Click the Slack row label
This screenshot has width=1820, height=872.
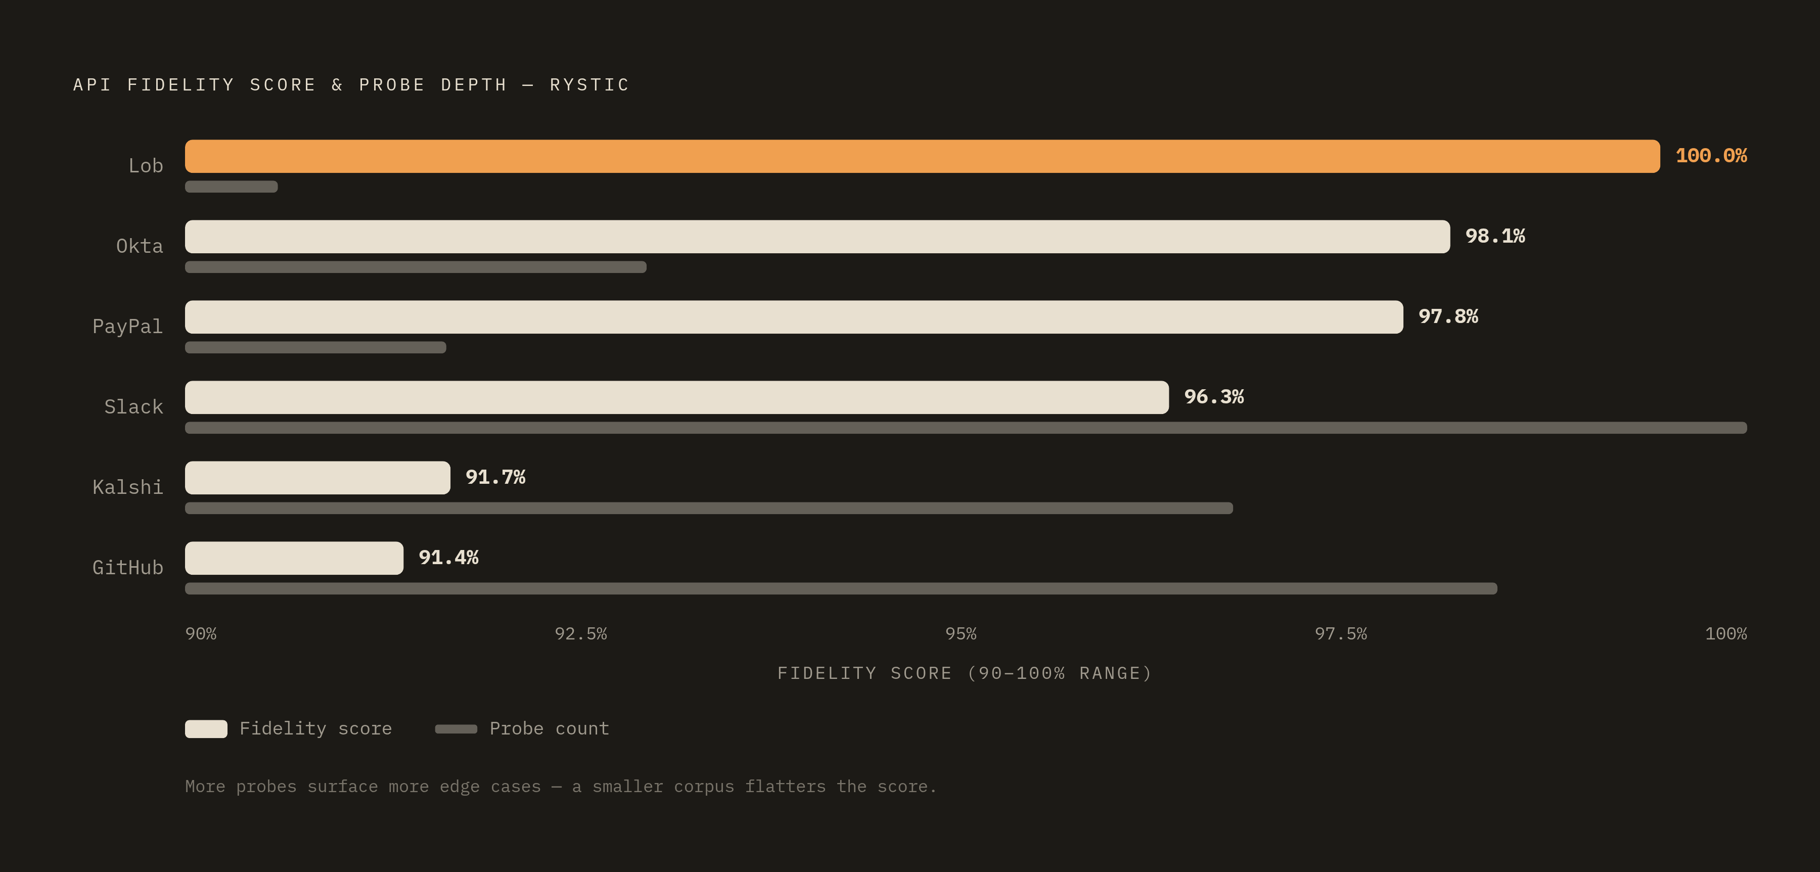(x=133, y=407)
